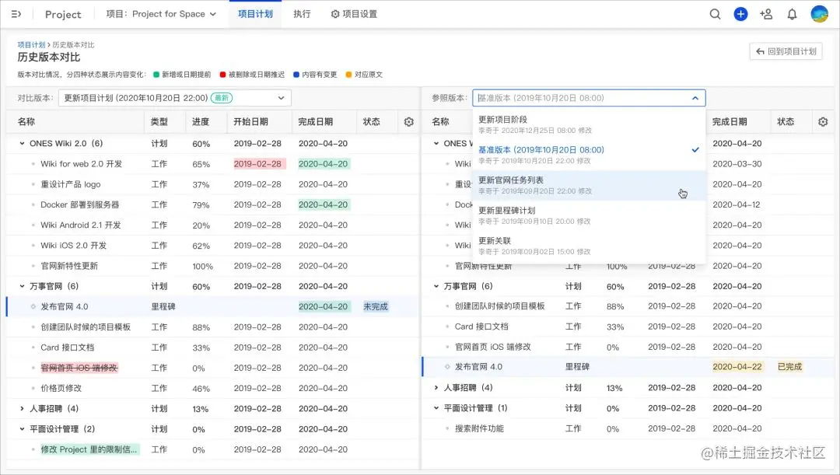The image size is (840, 475).
Task: Click the Project logo text
Action: tap(63, 15)
